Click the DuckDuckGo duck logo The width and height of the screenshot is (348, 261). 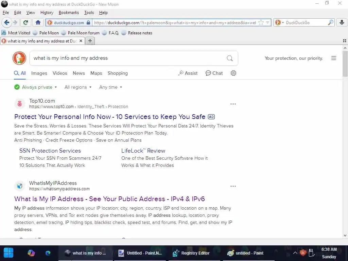19,58
